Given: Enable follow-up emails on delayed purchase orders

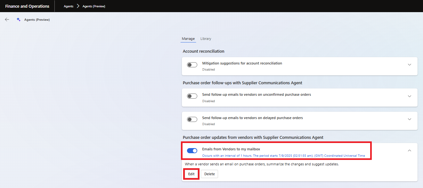Looking at the screenshot, I should pyautogui.click(x=192, y=119).
